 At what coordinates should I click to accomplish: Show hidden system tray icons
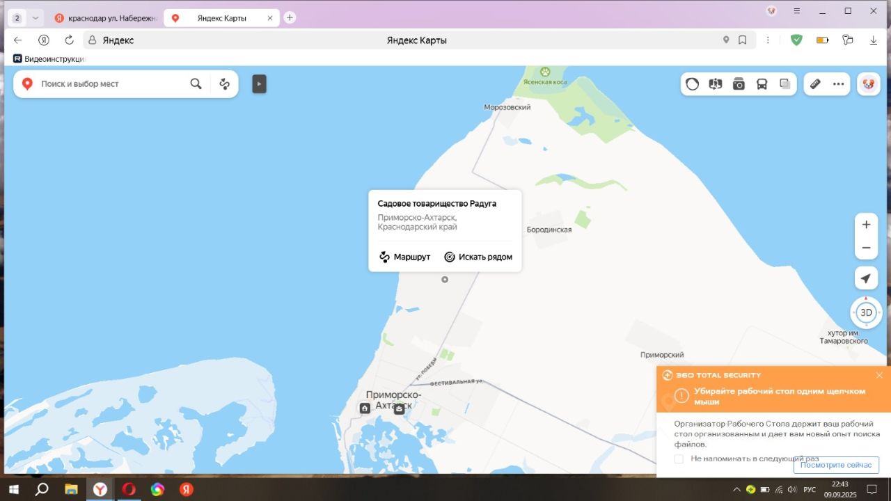(x=736, y=489)
